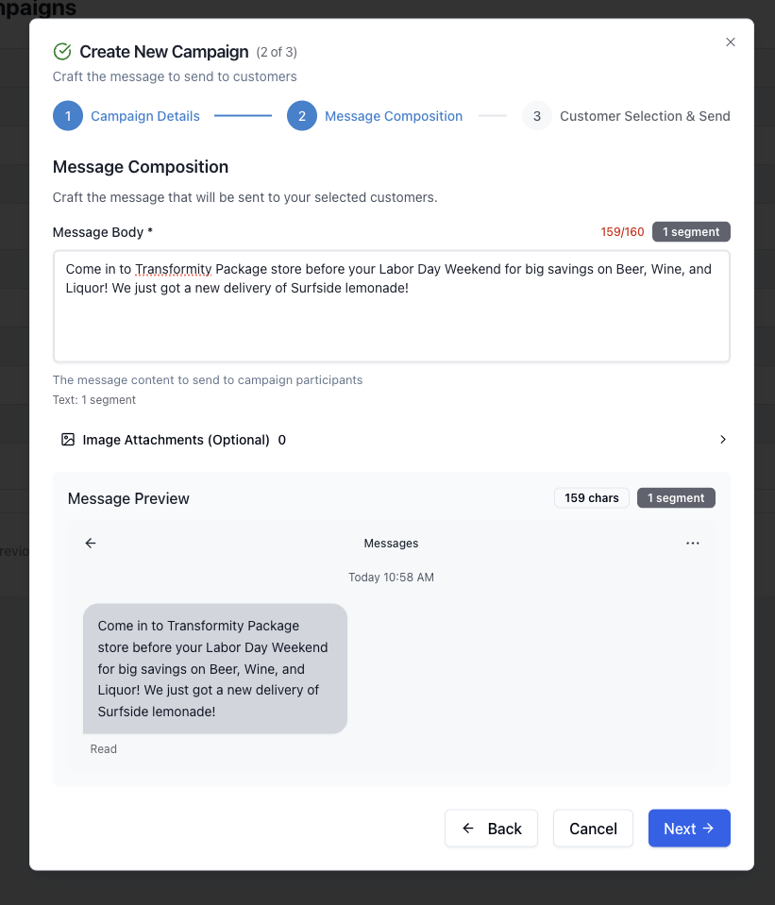Click the 159 chars badge in preview
The height and width of the screenshot is (905, 775).
[592, 498]
